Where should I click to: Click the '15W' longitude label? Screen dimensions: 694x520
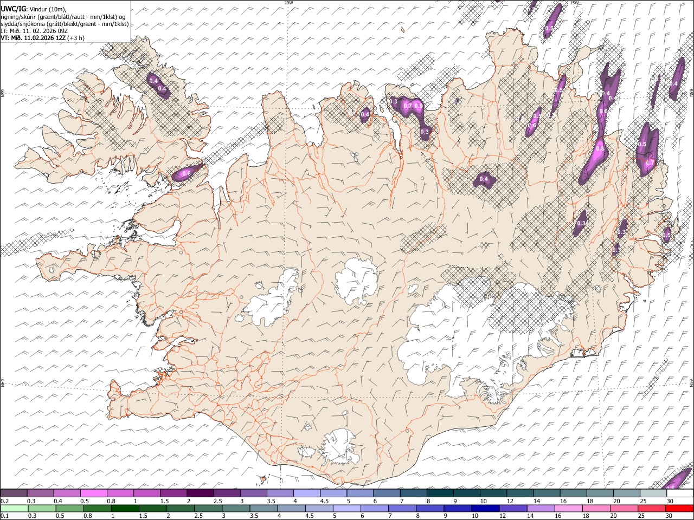(574, 3)
